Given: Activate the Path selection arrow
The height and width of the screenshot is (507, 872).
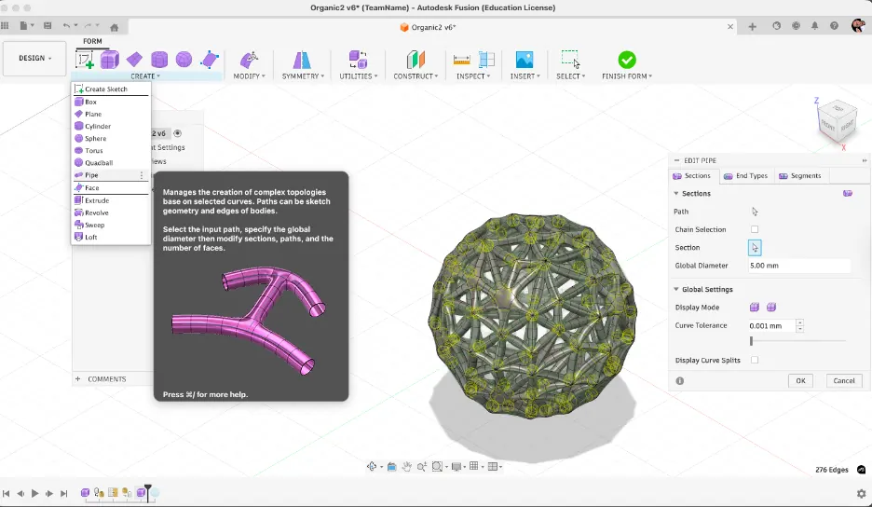Looking at the screenshot, I should coord(755,212).
